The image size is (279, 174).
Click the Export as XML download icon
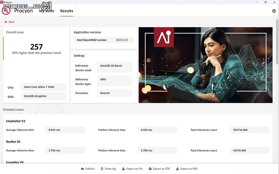pos(177,169)
